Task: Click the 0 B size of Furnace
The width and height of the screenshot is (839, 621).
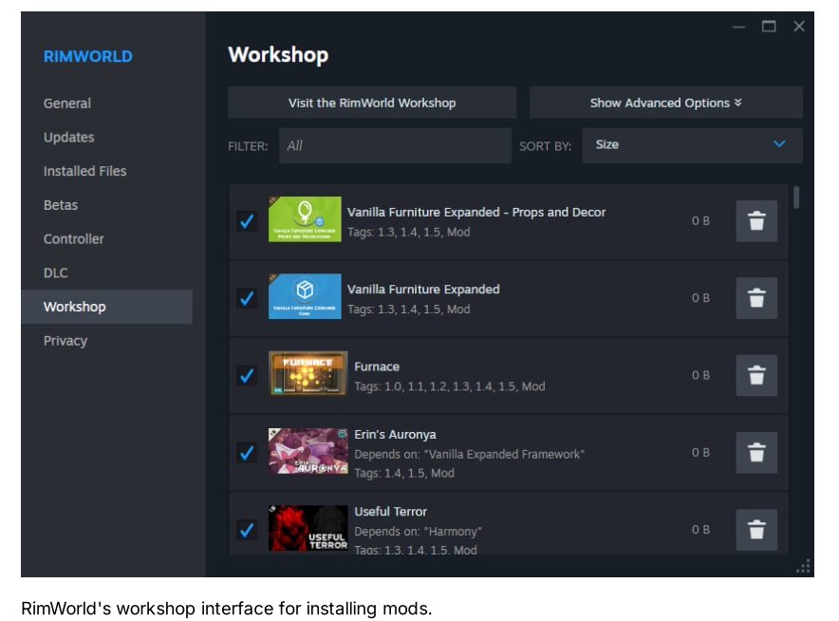Action: point(700,375)
